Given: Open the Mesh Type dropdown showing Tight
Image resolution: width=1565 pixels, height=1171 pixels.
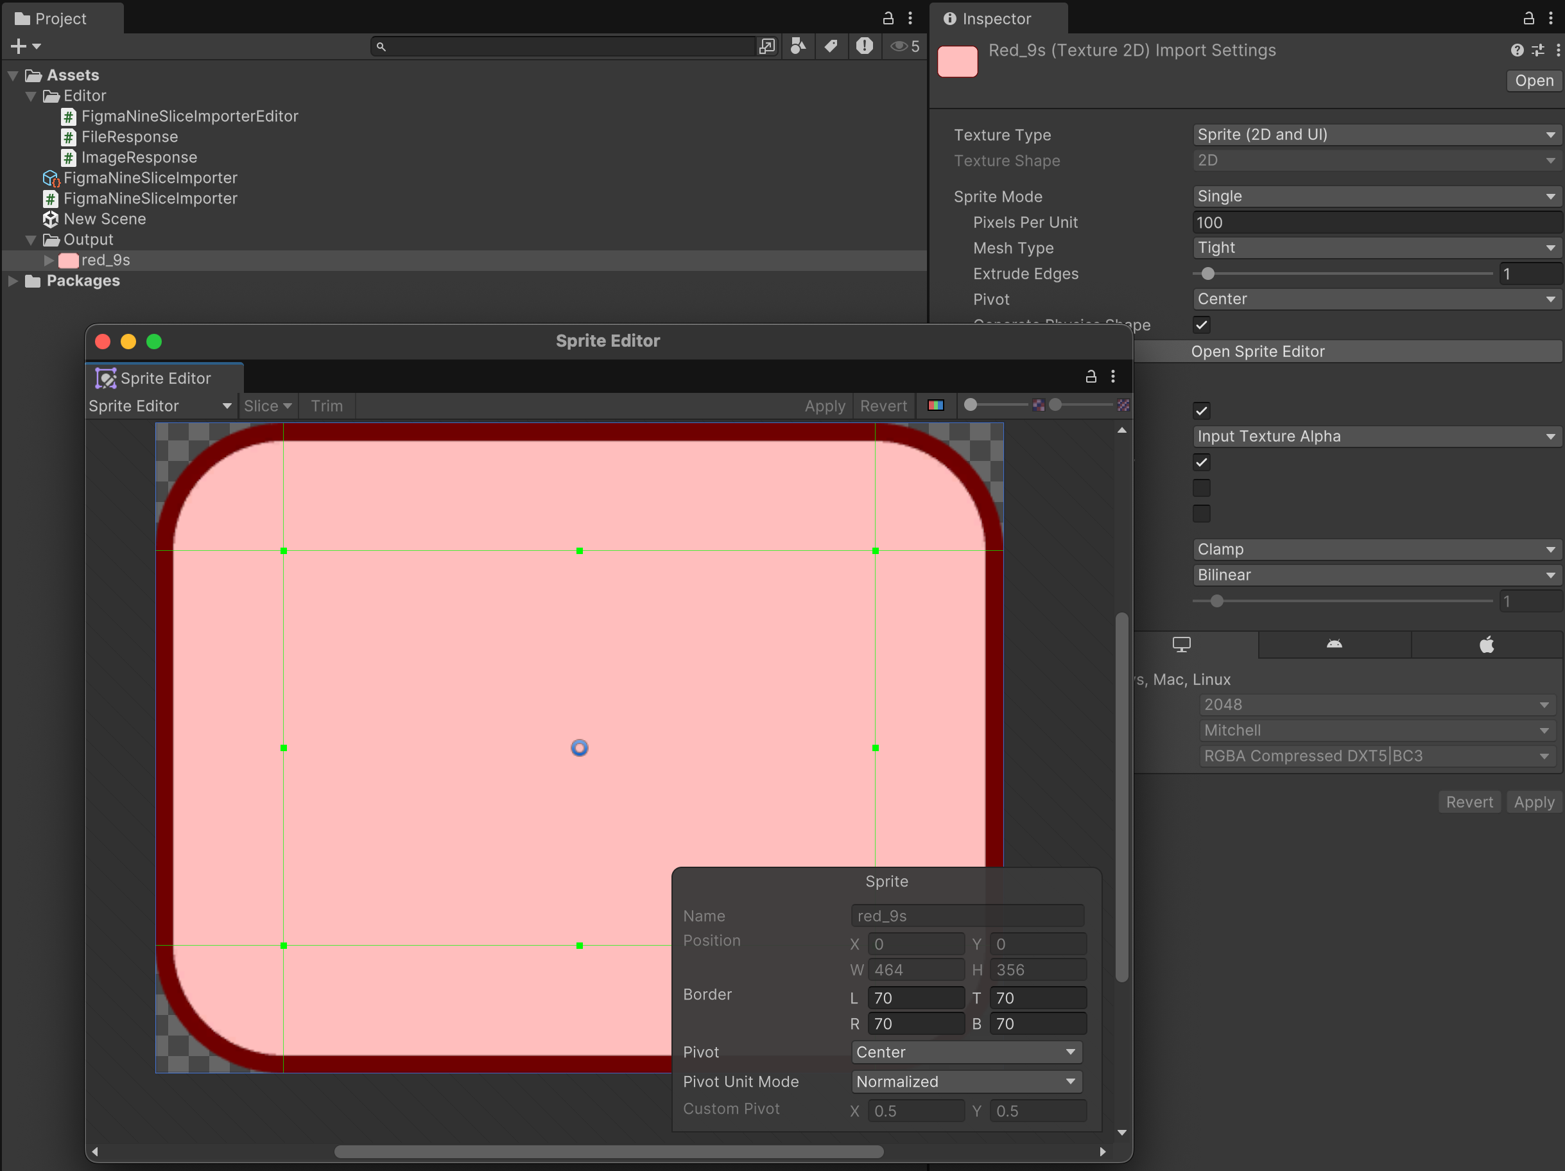Looking at the screenshot, I should (1376, 248).
